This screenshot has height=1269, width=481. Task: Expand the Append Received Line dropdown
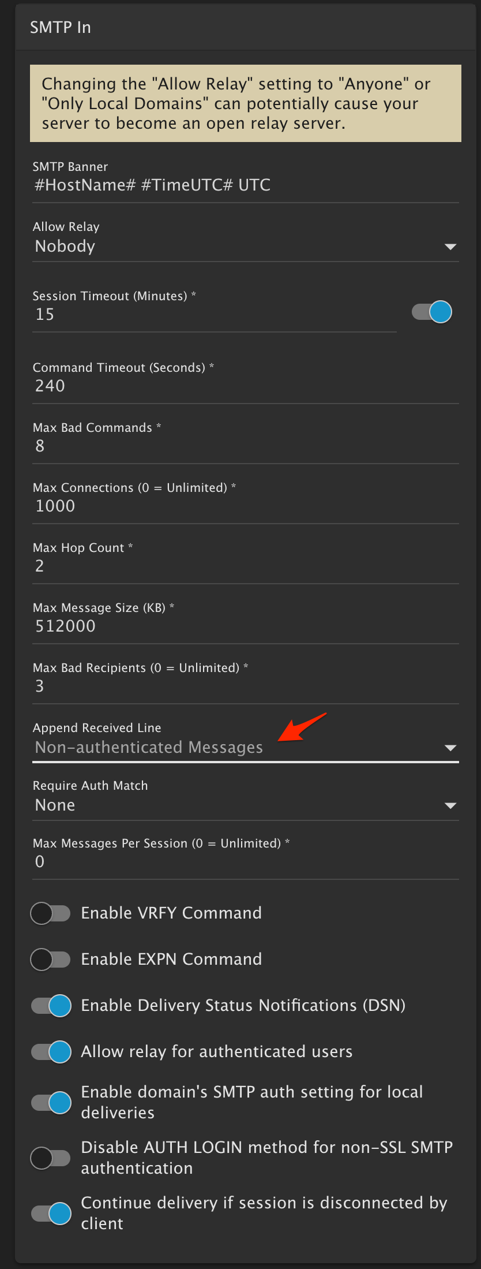click(245, 748)
